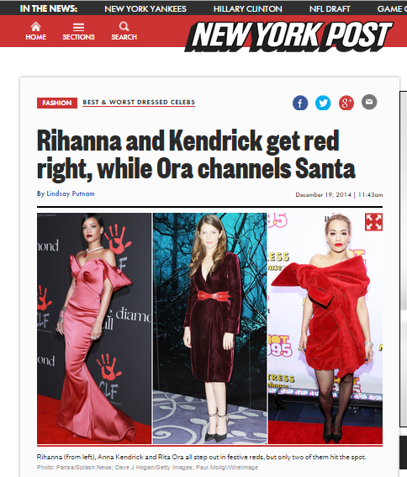Open NFL Draft news topic
The width and height of the screenshot is (407, 477).
click(x=330, y=8)
